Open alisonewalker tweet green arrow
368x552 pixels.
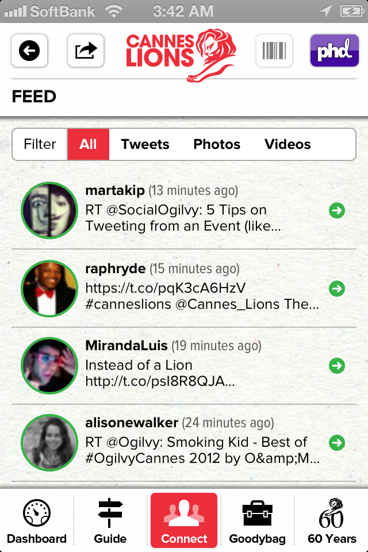tap(337, 443)
